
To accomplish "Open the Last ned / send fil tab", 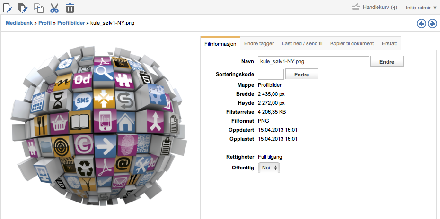I will (302, 43).
